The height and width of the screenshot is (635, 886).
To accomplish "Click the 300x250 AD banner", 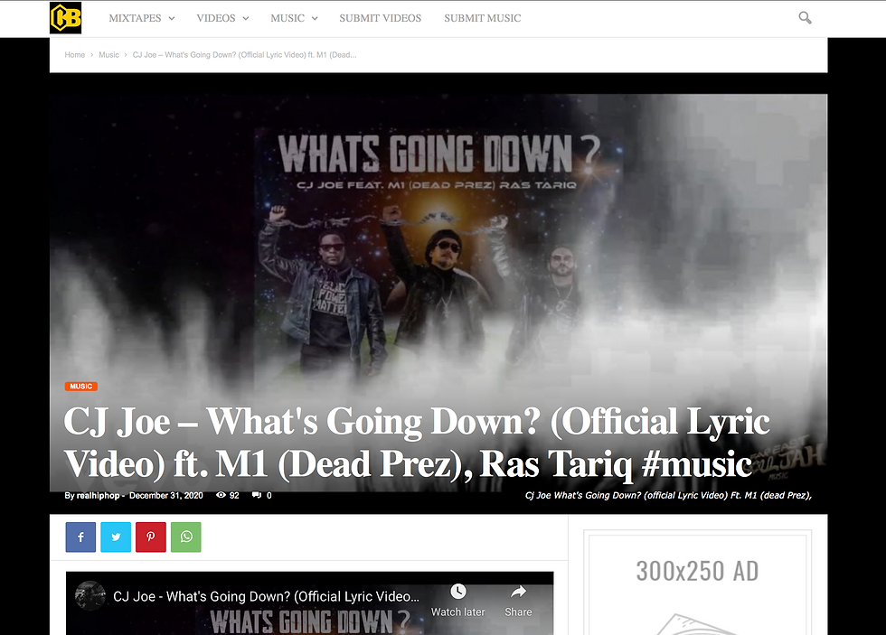I will pyautogui.click(x=697, y=584).
